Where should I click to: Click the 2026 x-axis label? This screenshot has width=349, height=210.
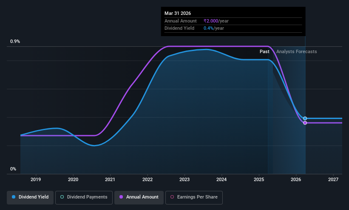click(296, 179)
